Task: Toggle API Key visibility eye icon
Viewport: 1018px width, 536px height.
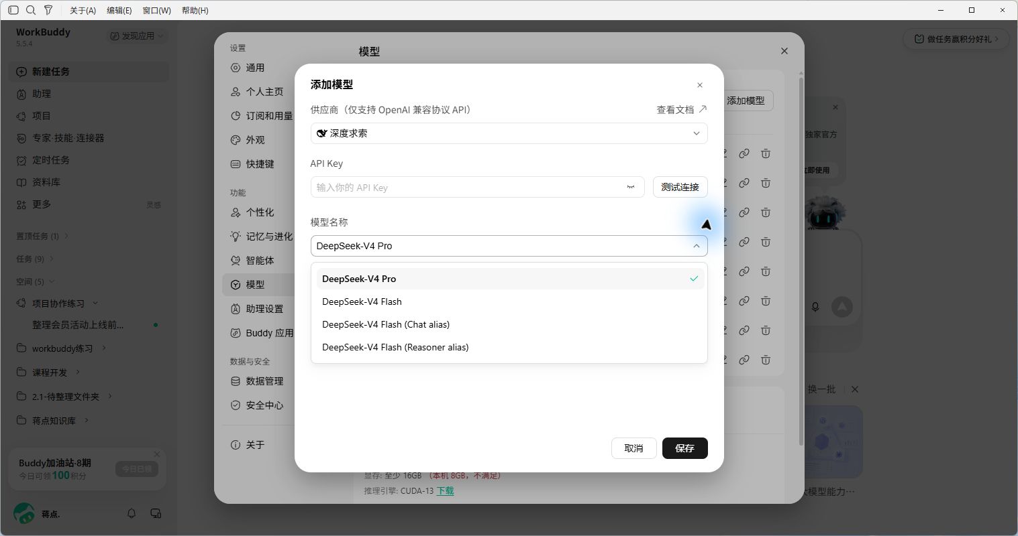Action: (631, 187)
